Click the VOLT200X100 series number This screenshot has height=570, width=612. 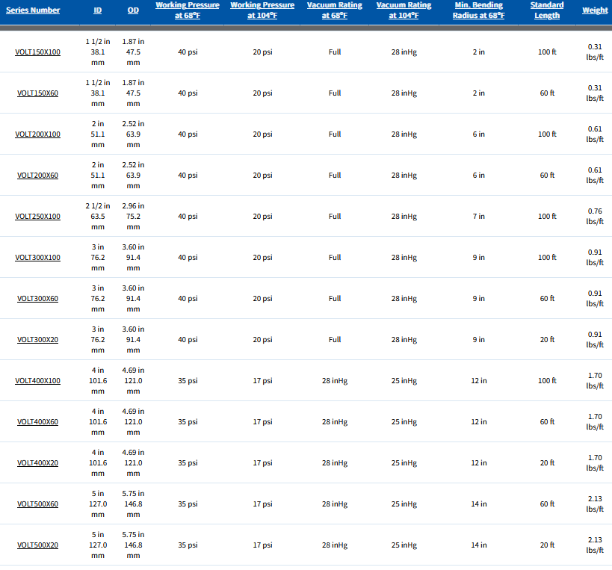click(x=37, y=134)
